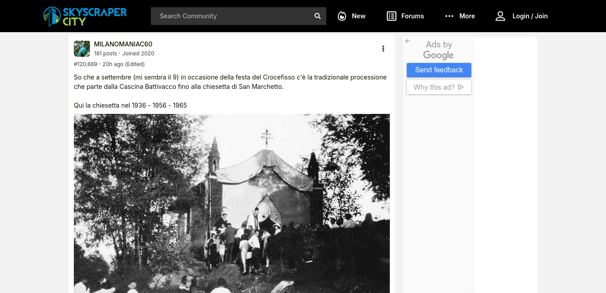Viewport: 606px width, 293px height.
Task: Click MILANOMANIAC60's avatar image
Action: pos(82,49)
